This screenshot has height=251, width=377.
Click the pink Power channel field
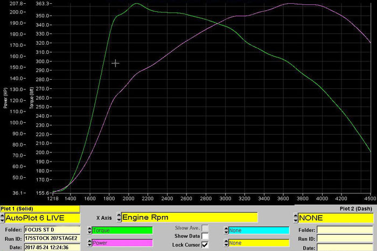click(x=122, y=243)
